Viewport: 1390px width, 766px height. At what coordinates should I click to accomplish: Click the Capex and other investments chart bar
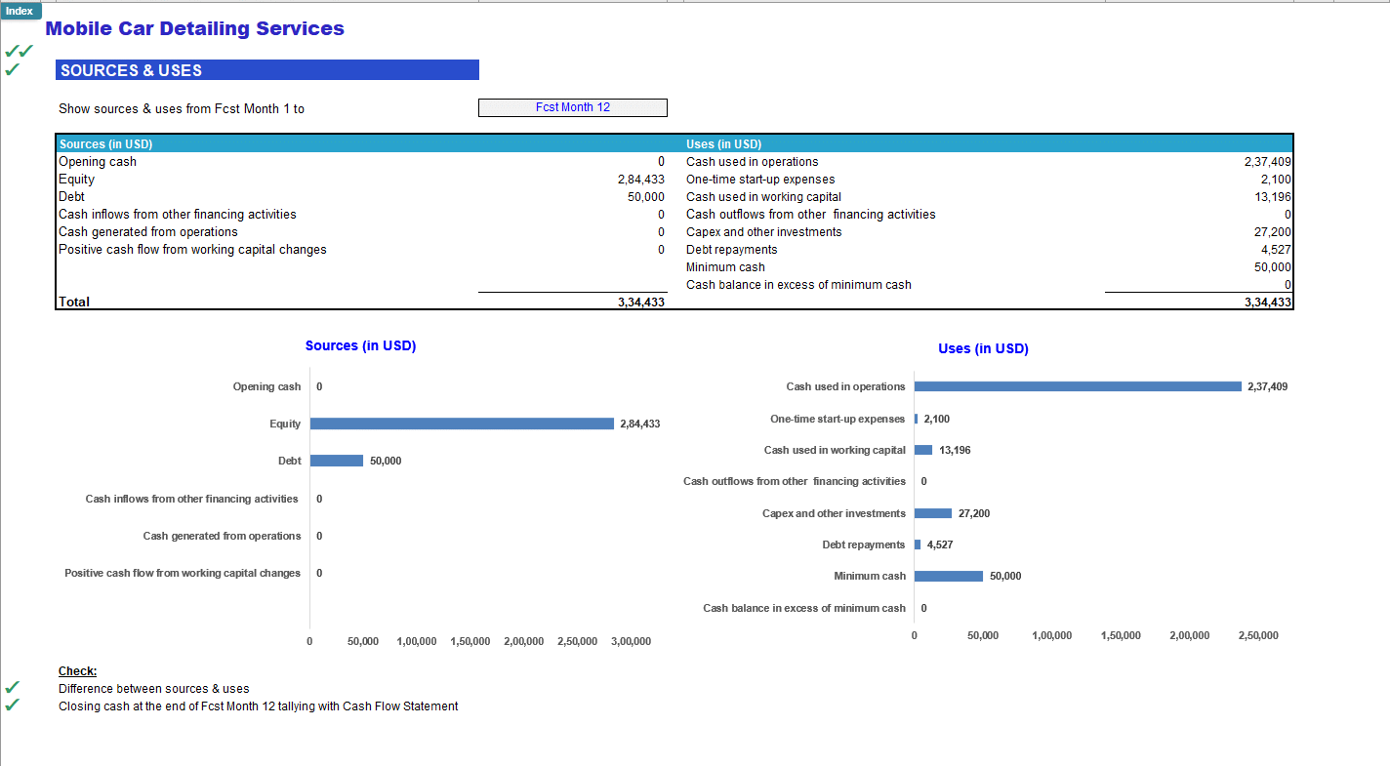click(933, 513)
